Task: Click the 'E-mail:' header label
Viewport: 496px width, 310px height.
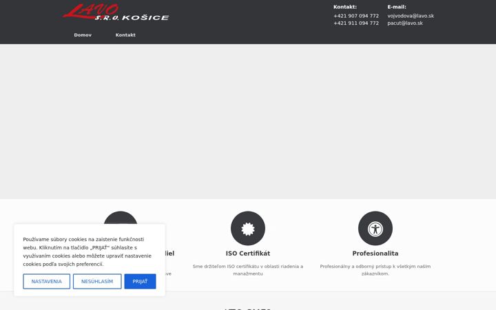Action: 397,7
